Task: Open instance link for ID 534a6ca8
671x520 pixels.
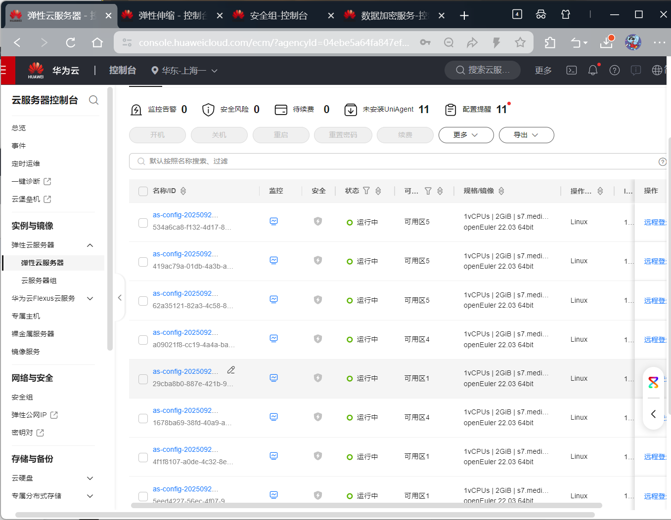Action: click(x=185, y=215)
